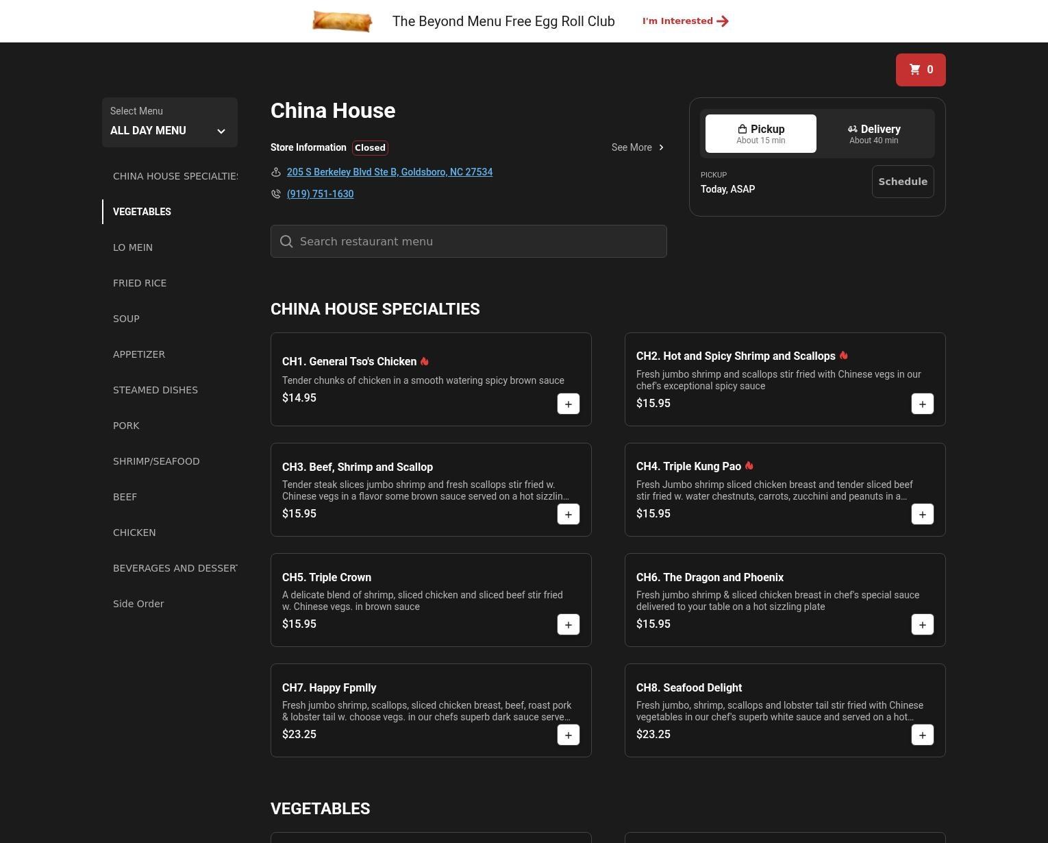Image resolution: width=1048 pixels, height=843 pixels.
Task: Switch to Delivery order option
Action: pos(873,134)
